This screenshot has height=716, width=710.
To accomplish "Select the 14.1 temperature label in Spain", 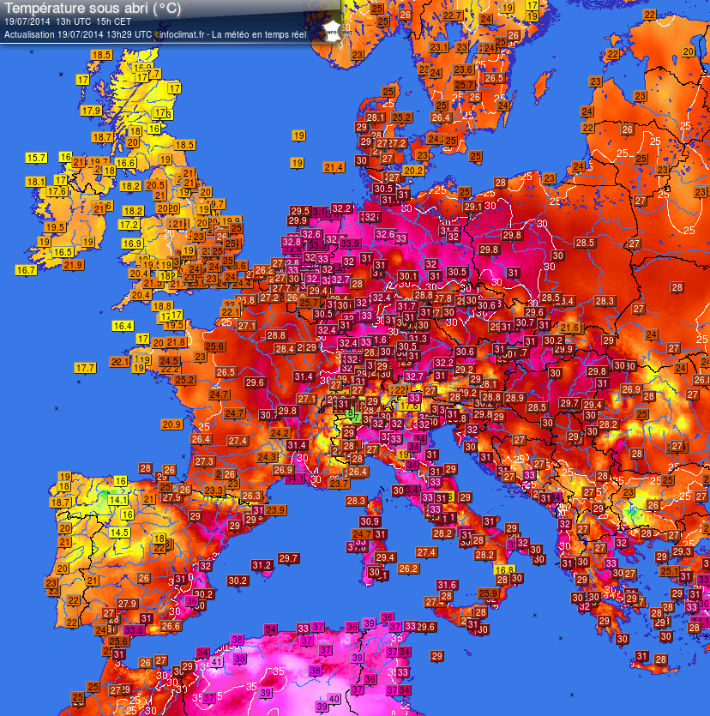I will tap(118, 500).
